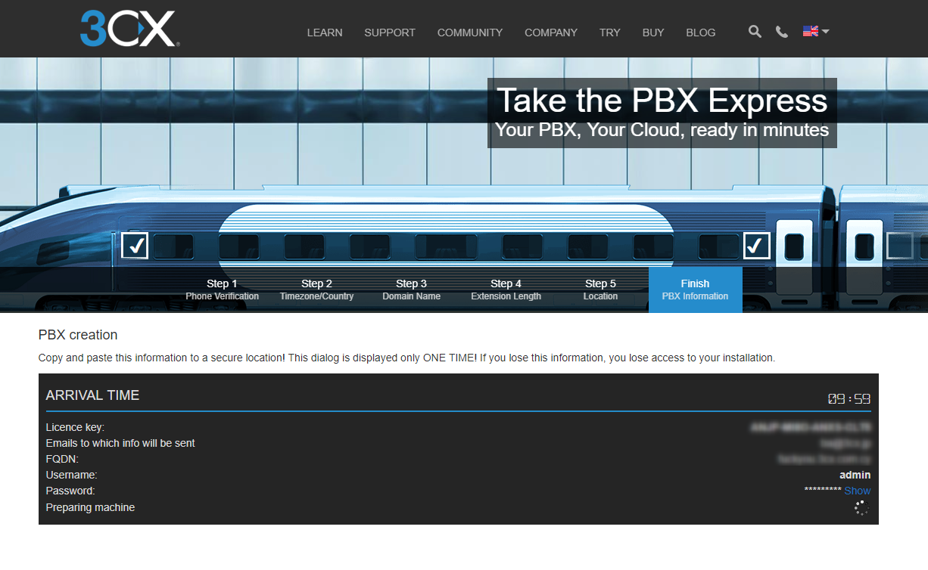Viewport: 928px width, 570px height.
Task: Click the 09:59 arrival countdown timer
Action: click(x=849, y=398)
